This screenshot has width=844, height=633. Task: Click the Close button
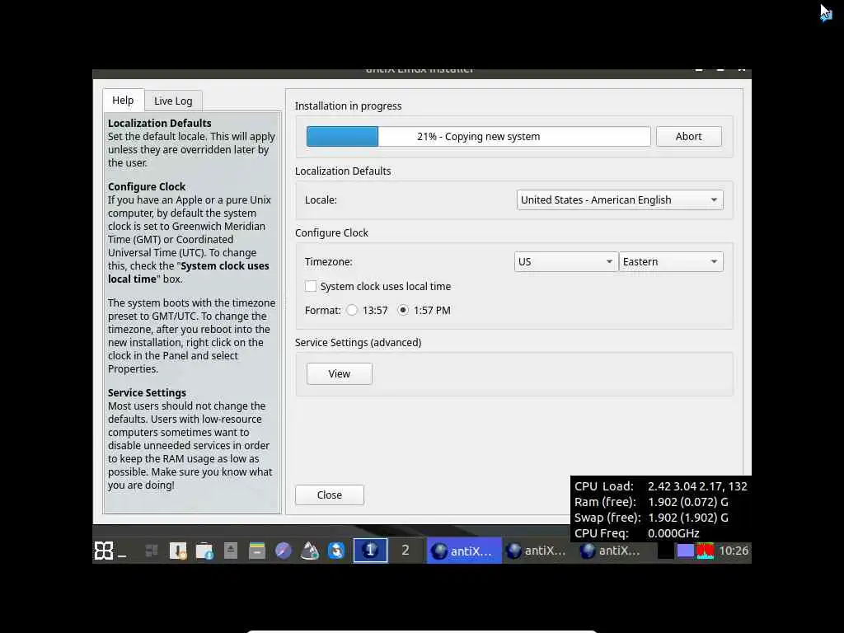(x=330, y=495)
